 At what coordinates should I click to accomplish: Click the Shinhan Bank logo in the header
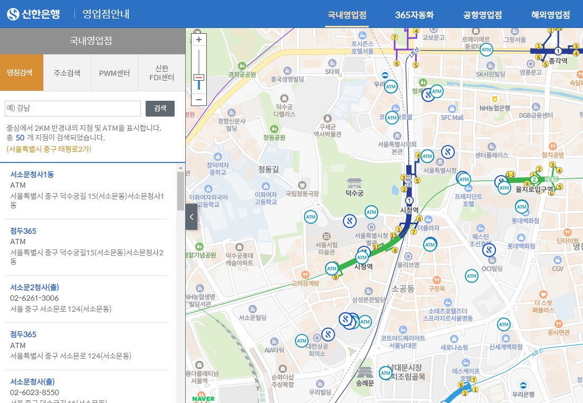coord(33,14)
